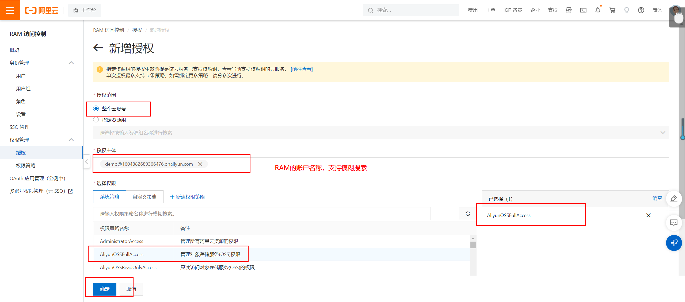Open 授权 in the sidebar

[21, 153]
